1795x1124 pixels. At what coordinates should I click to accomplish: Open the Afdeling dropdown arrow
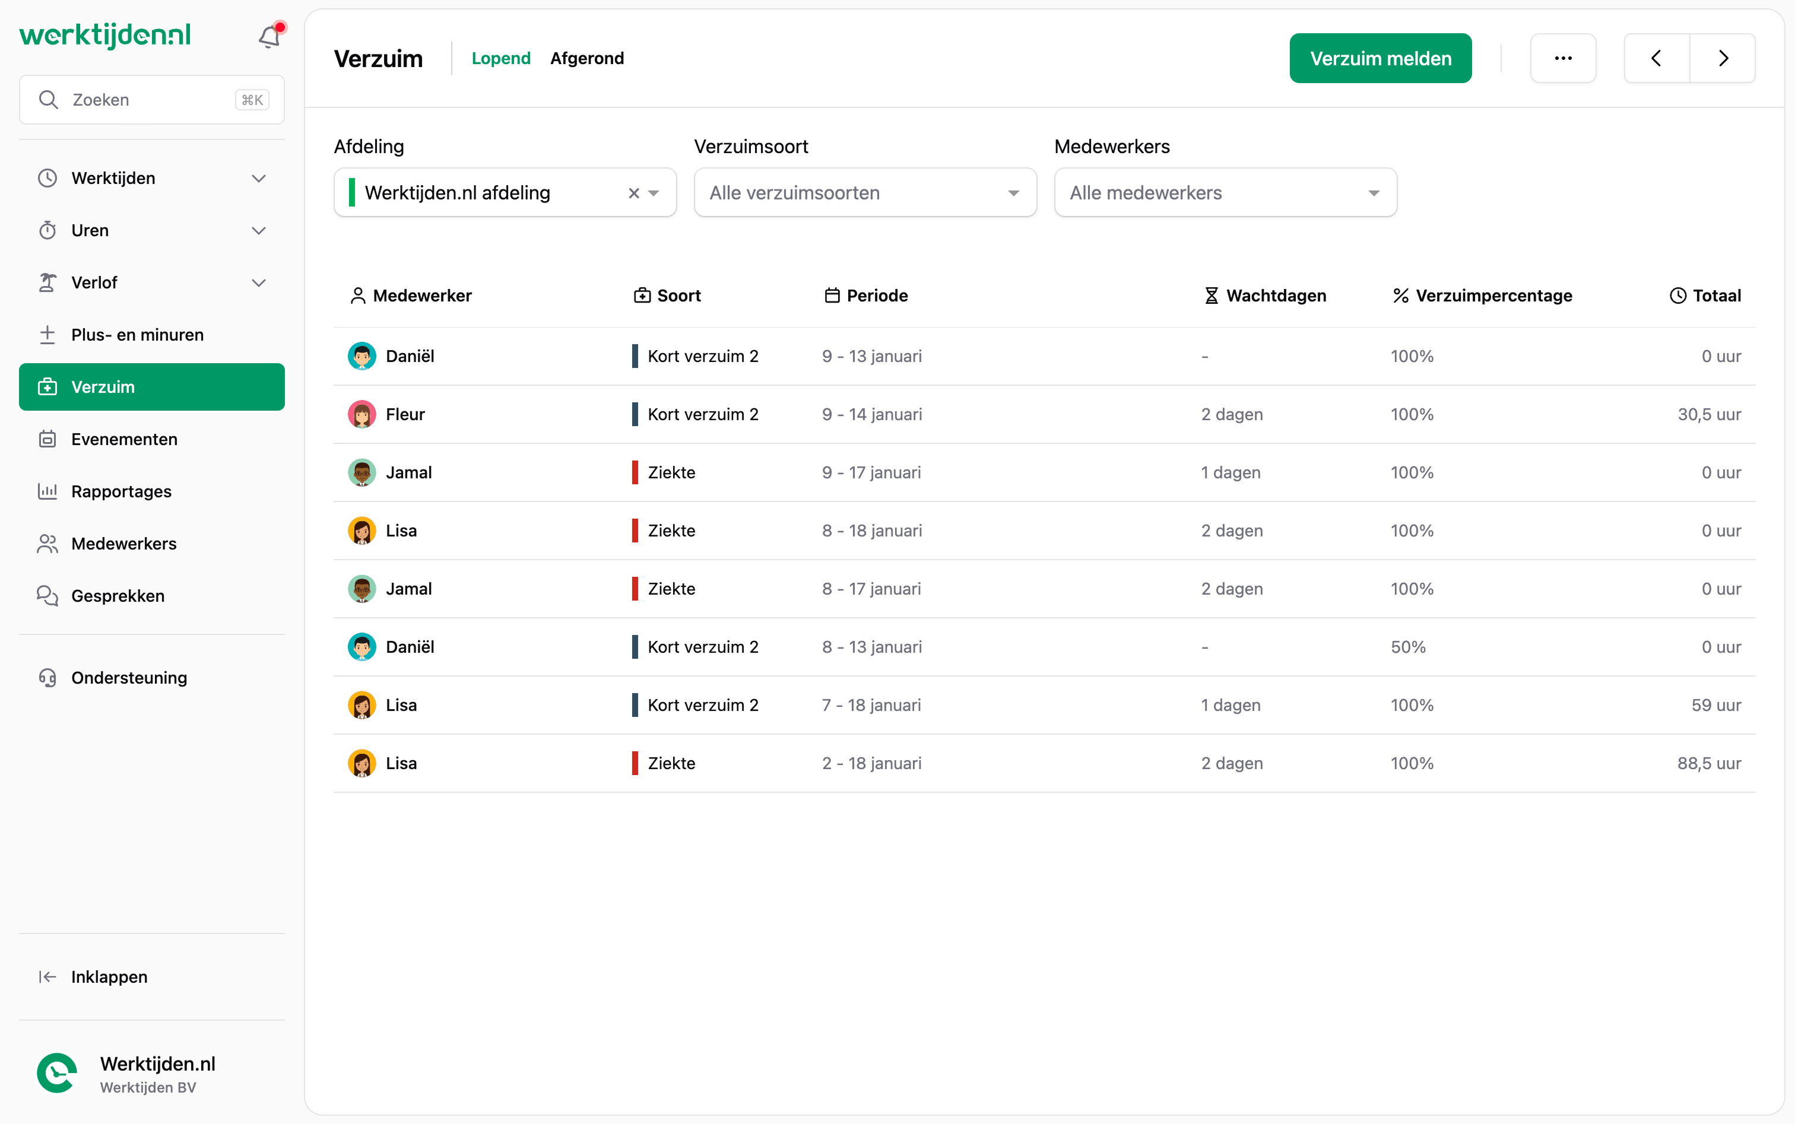654,193
